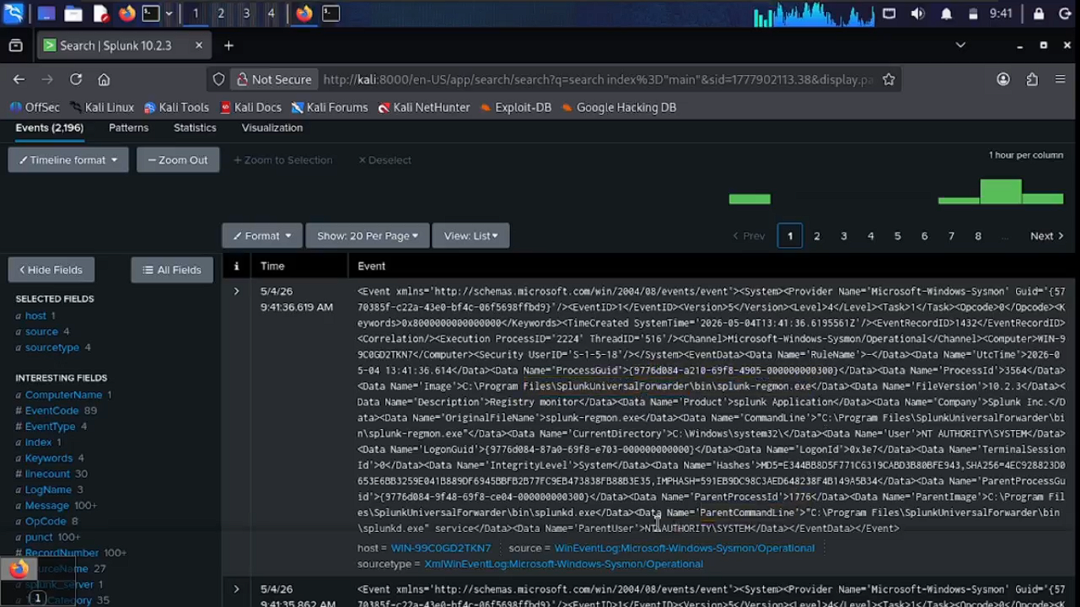Open the list all tabs chevron
Image resolution: width=1080 pixels, height=607 pixels.
(x=961, y=45)
